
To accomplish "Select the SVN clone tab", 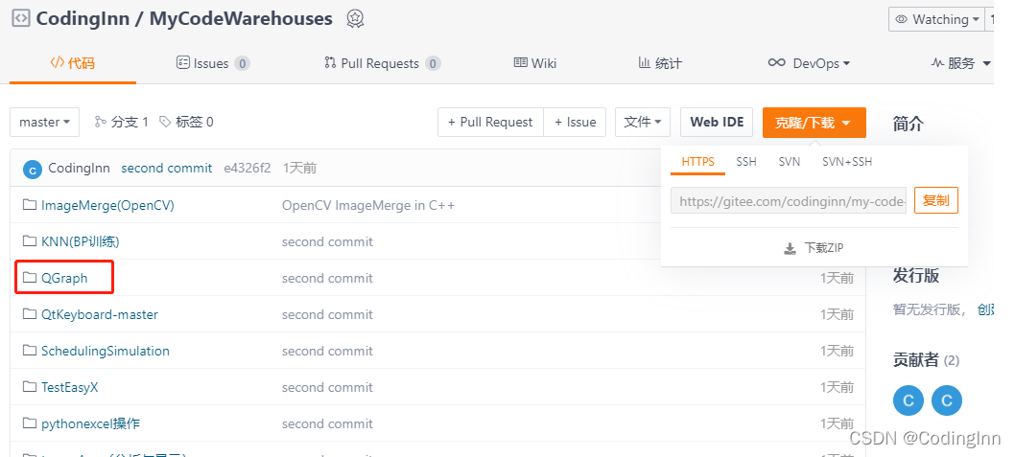I will point(790,162).
